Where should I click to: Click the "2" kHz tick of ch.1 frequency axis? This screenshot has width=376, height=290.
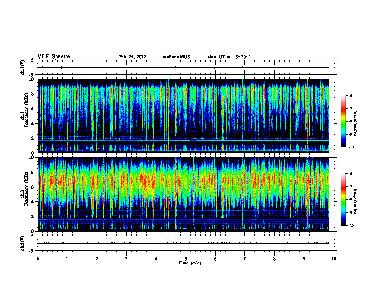point(33,138)
